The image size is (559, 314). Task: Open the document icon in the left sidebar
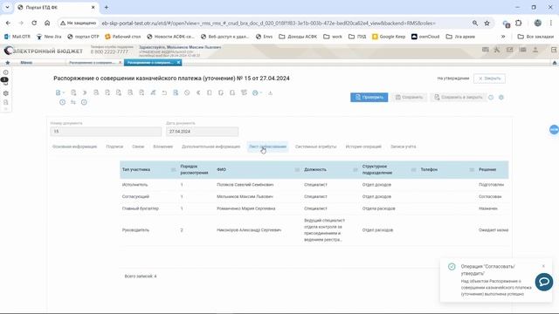click(6, 103)
